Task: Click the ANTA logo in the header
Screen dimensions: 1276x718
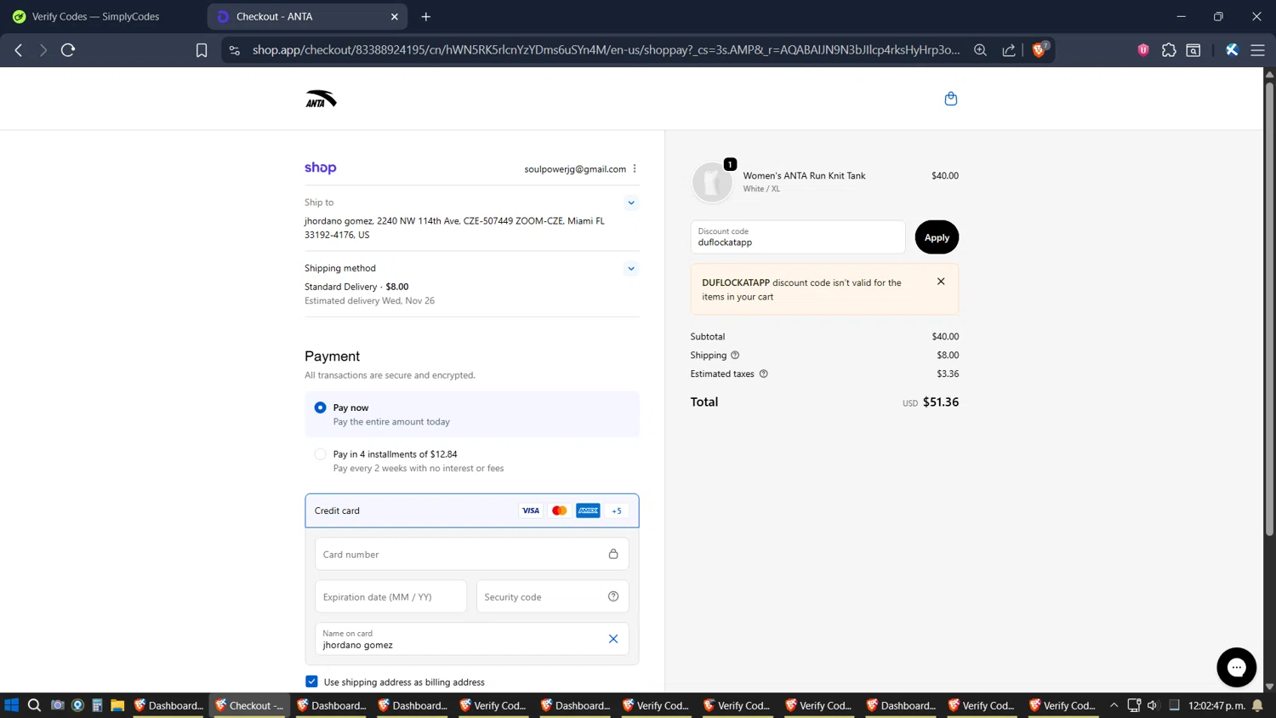Action: (x=321, y=100)
